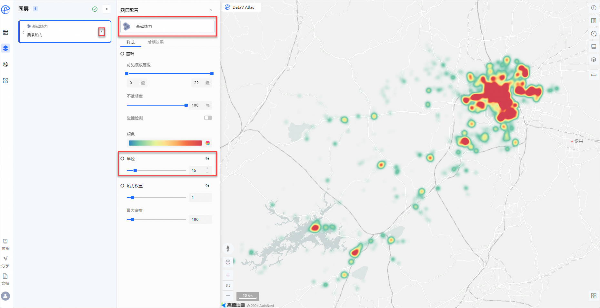Click the info icon on the map toolbar
The image size is (600, 308).
(594, 8)
